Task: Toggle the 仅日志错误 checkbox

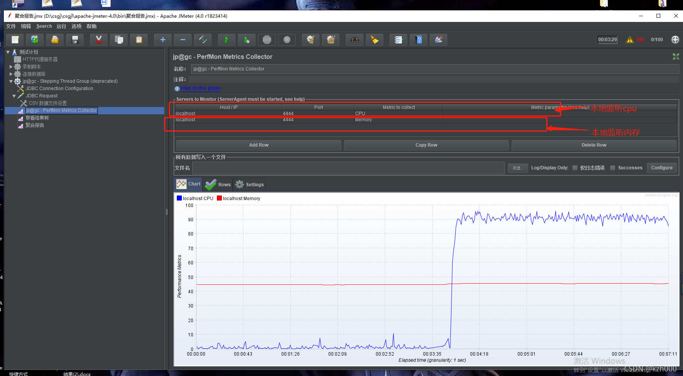Action: pyautogui.click(x=575, y=168)
